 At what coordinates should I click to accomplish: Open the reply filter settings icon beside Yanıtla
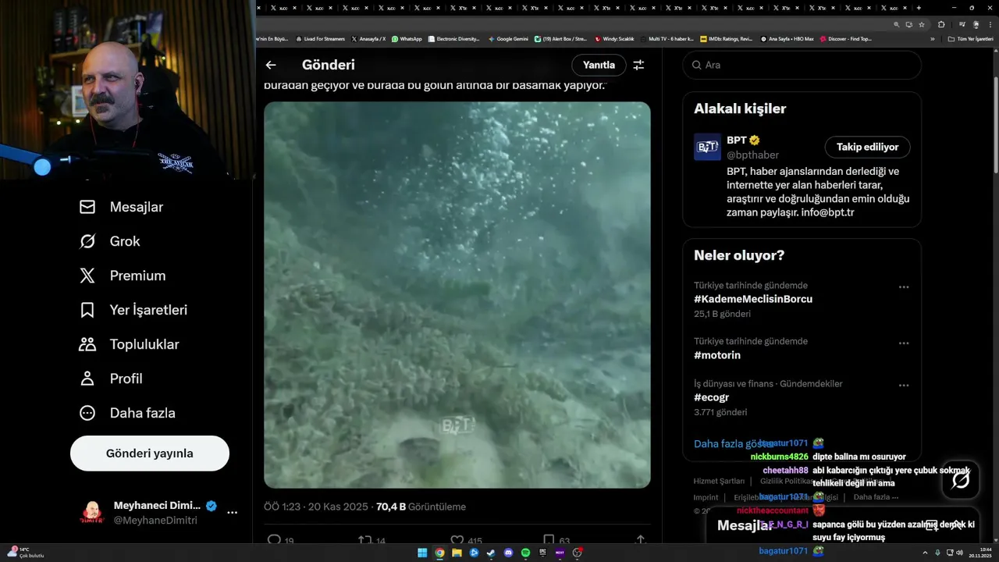coord(638,65)
